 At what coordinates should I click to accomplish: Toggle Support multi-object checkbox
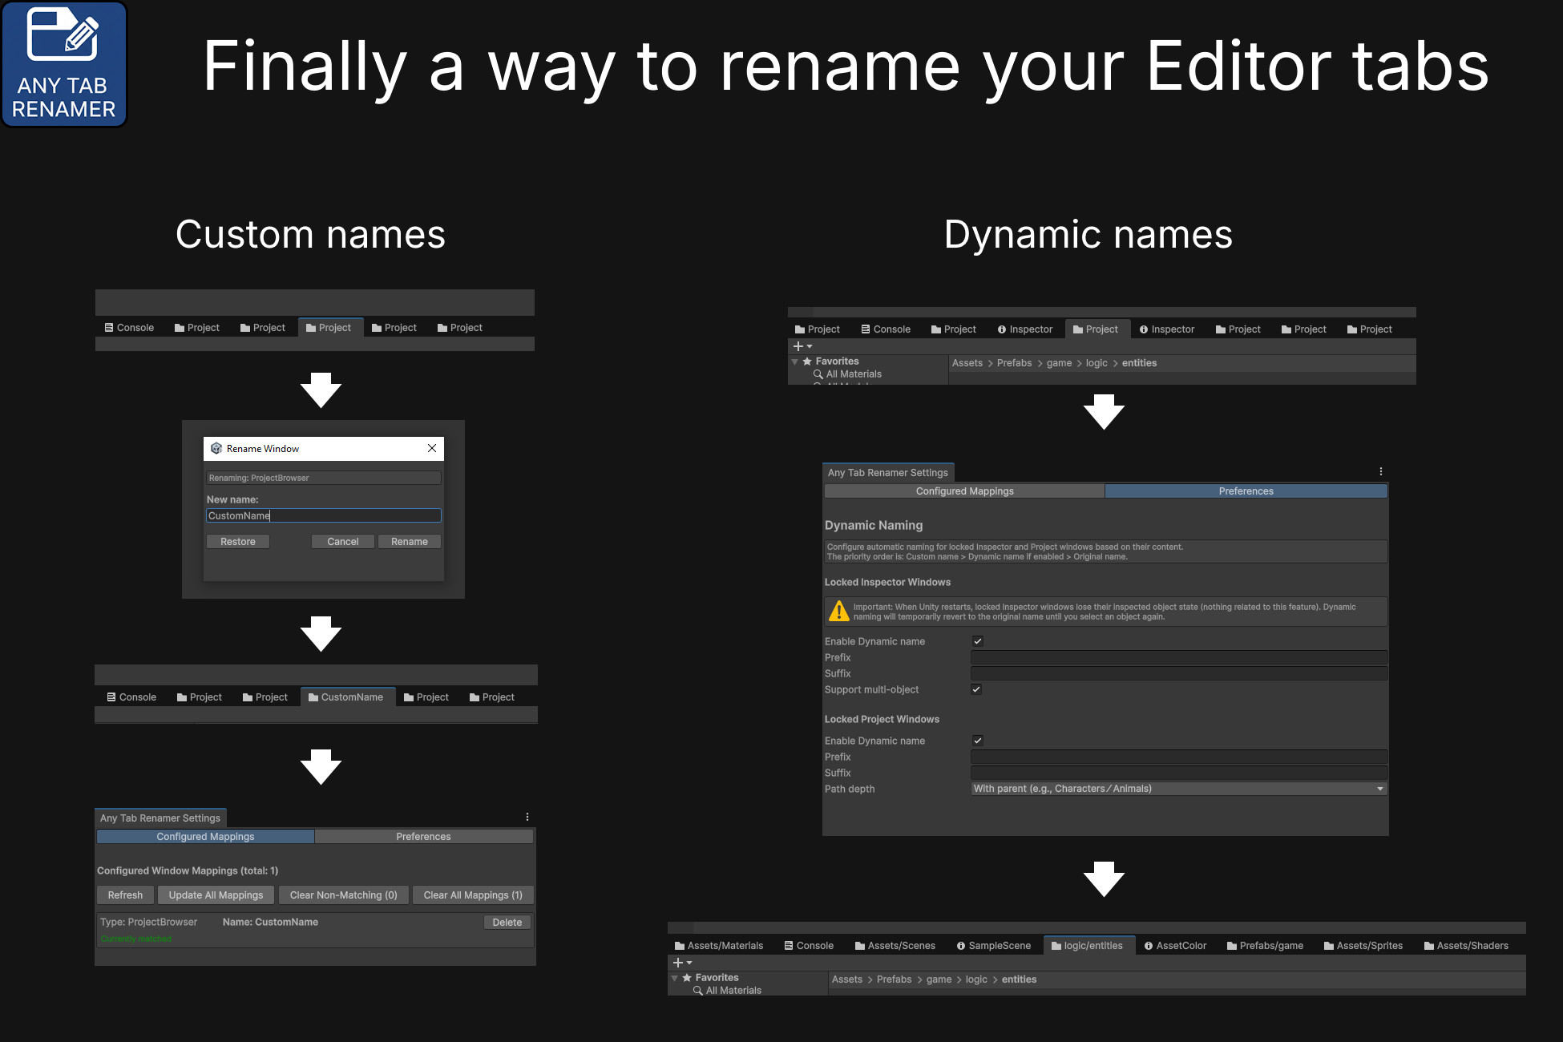[x=976, y=689]
